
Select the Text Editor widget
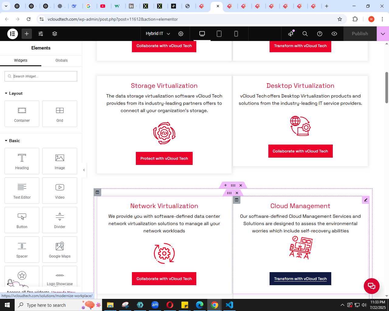[22, 190]
